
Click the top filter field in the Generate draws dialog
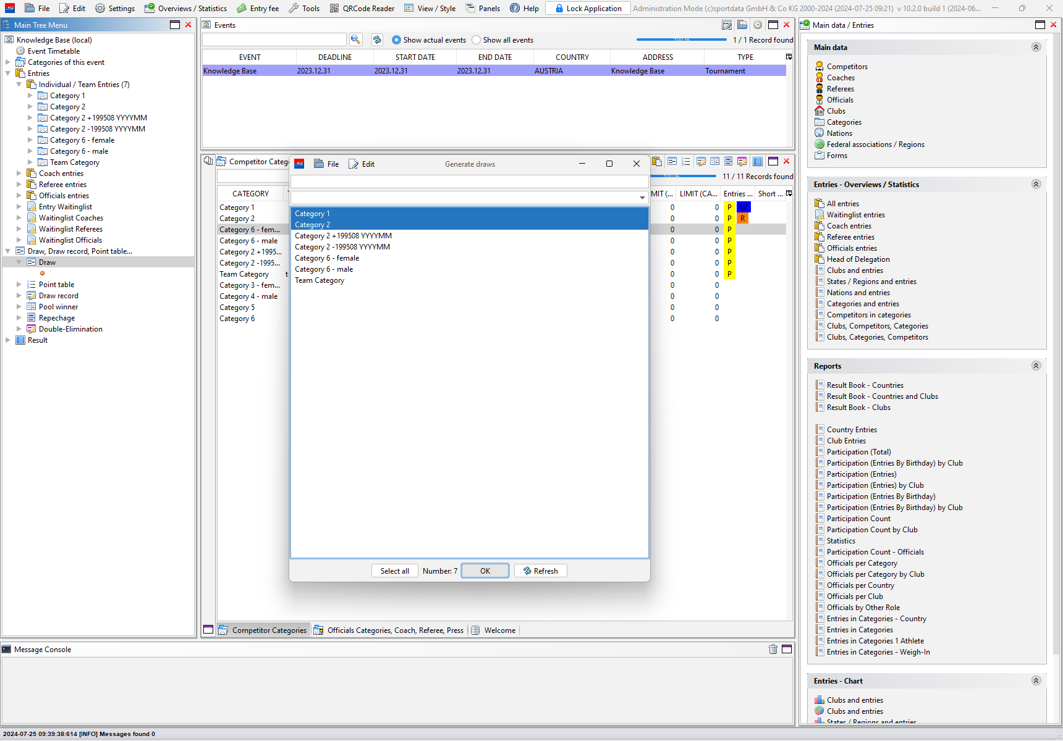point(469,182)
